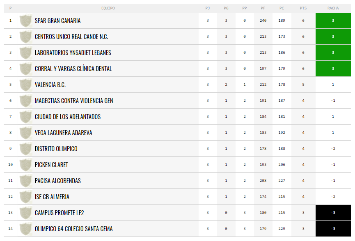Click the PF column header
The image size is (355, 241).
click(263, 8)
